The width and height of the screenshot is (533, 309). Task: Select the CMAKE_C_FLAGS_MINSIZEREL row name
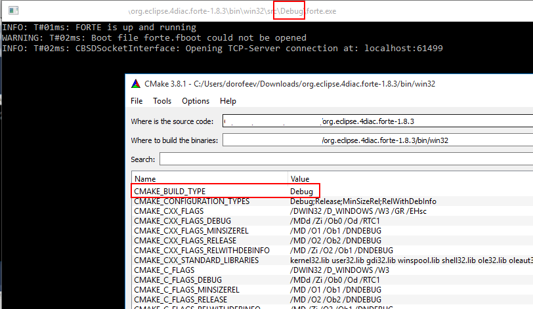tap(186, 290)
